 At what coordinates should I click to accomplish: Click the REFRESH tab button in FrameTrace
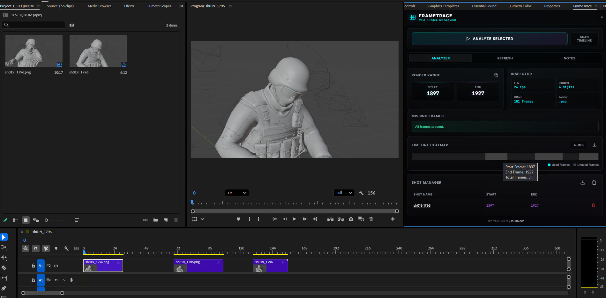click(x=505, y=58)
